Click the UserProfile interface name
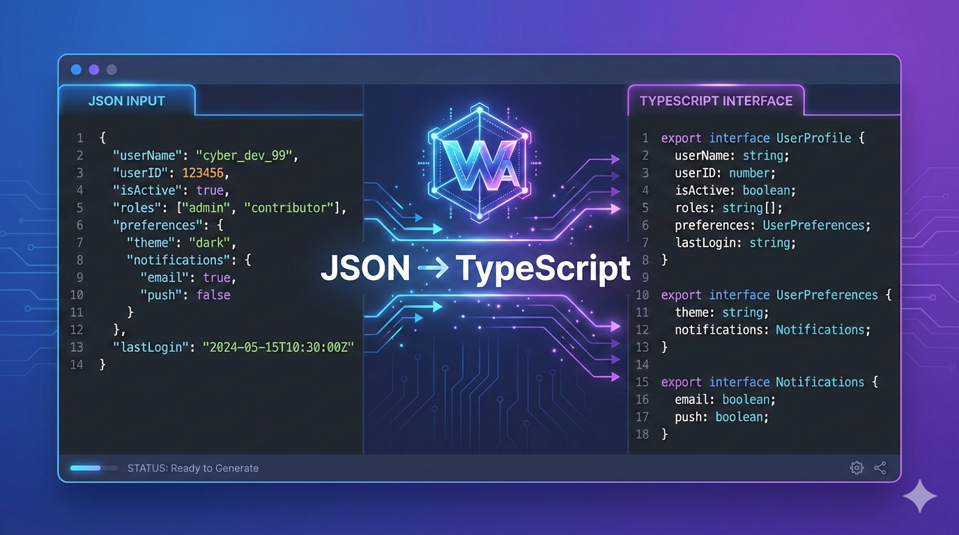Viewport: 959px width, 535px height. point(813,138)
